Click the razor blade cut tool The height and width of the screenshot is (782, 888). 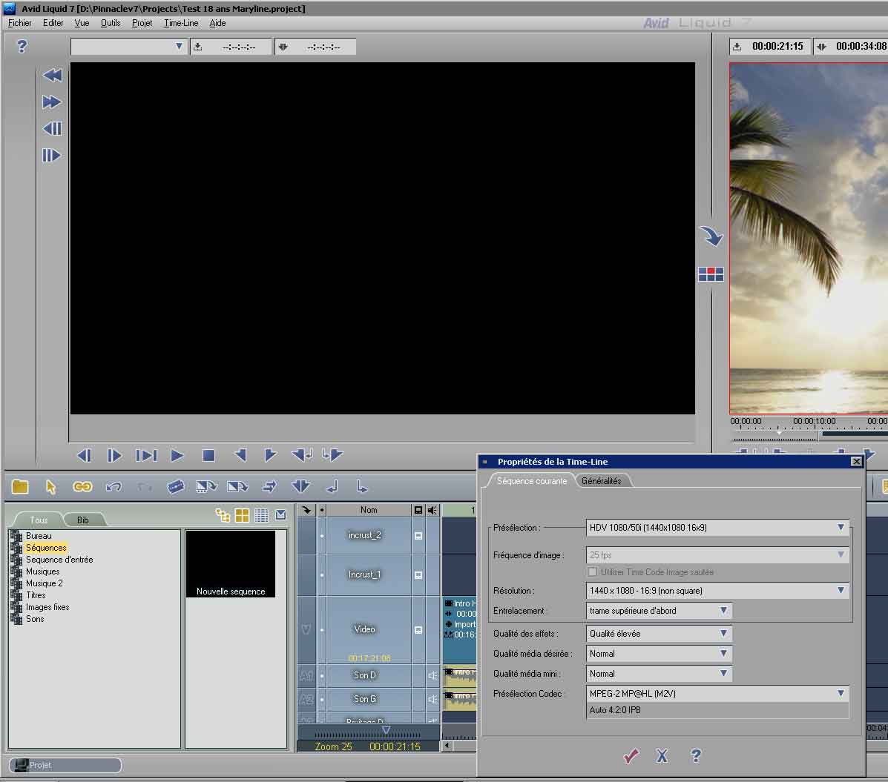click(x=175, y=487)
